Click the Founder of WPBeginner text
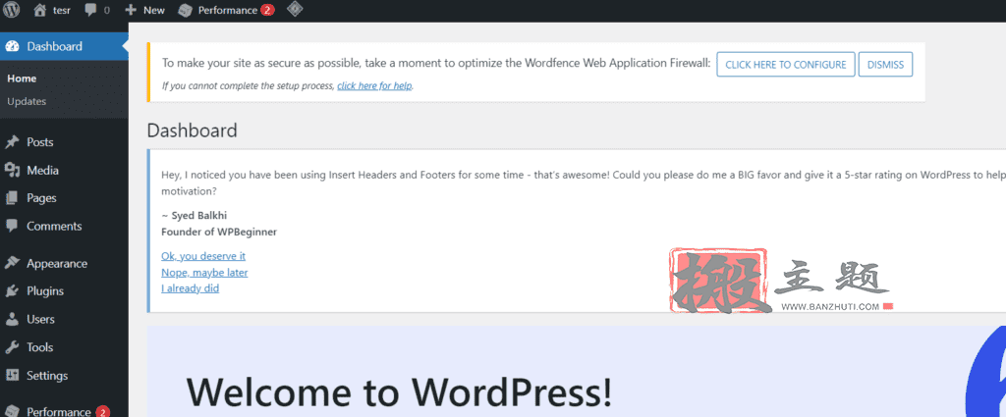 point(219,232)
